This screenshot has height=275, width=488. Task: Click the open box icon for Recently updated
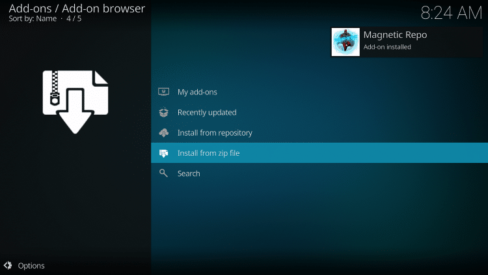point(163,112)
